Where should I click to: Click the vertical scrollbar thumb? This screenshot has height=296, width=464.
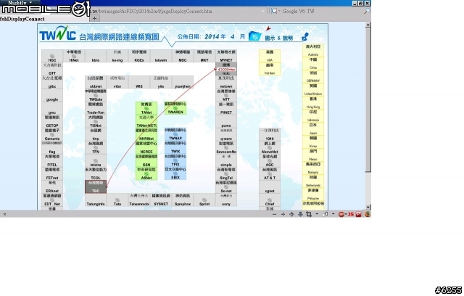coord(368,100)
